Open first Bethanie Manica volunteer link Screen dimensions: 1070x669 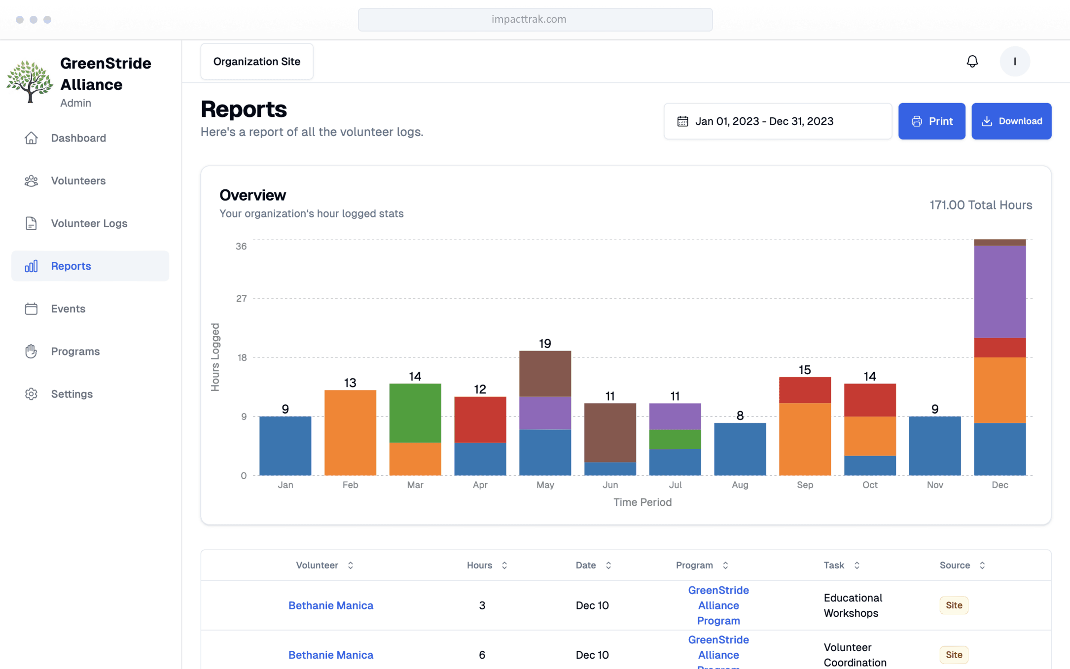coord(330,605)
